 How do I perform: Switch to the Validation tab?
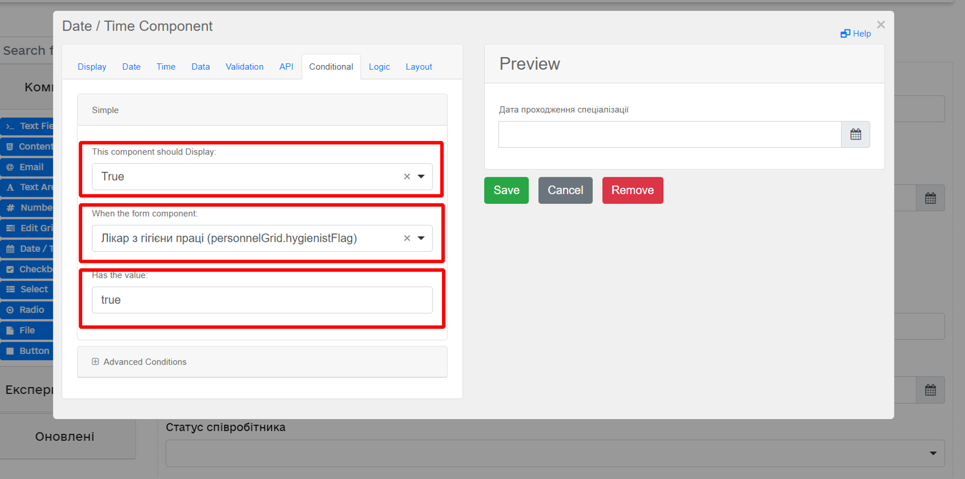(244, 67)
